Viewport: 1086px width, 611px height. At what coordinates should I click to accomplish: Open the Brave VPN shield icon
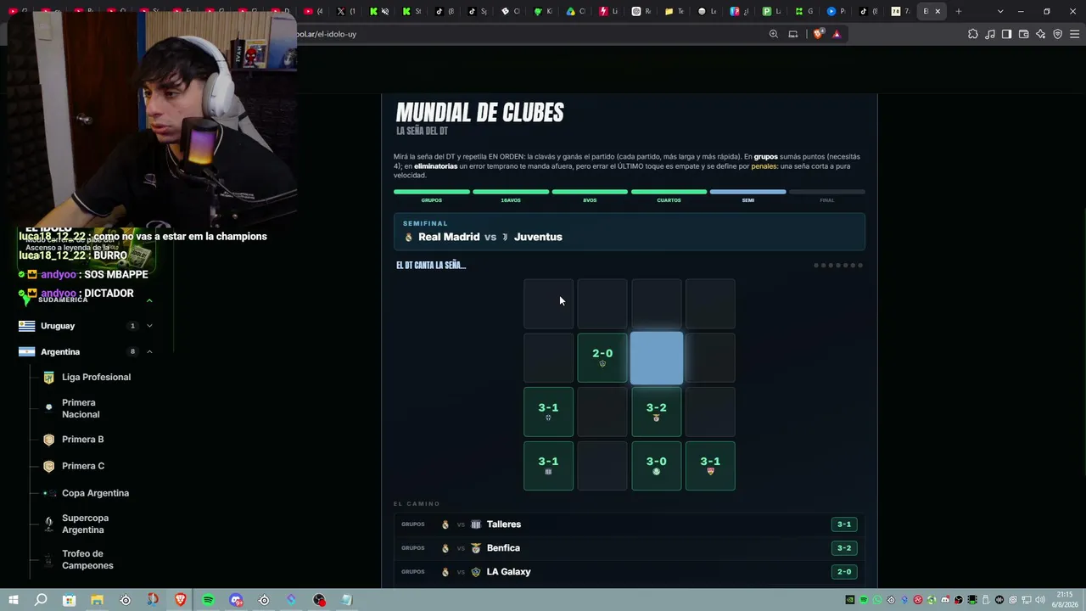tap(1058, 34)
